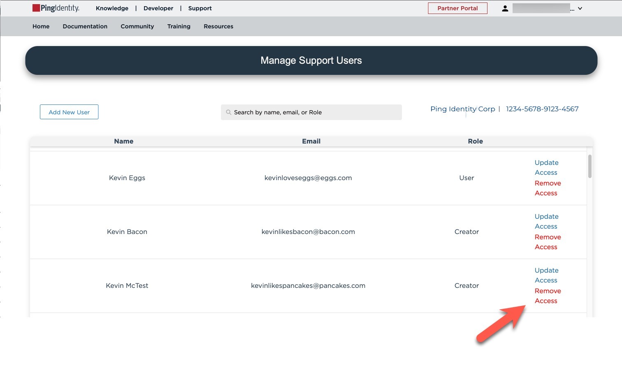Remove Access for Kevin Eggs
The height and width of the screenshot is (366, 622).
[x=548, y=188]
